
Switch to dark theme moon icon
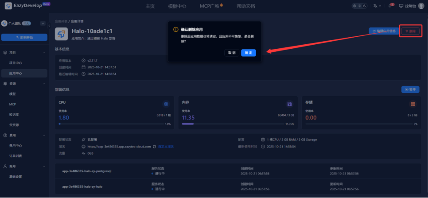(x=364, y=6)
